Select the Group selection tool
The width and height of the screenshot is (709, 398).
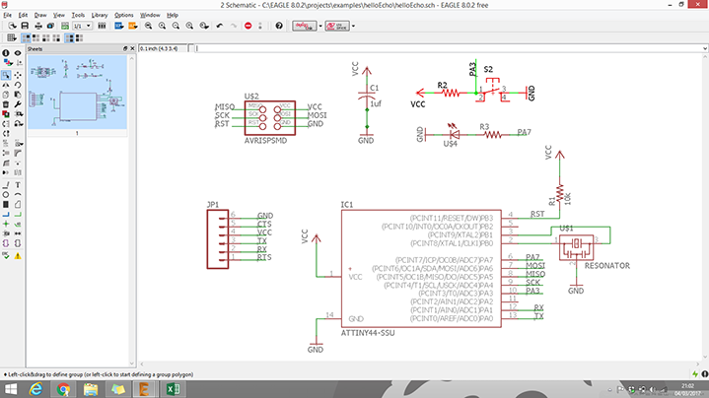tap(6, 75)
